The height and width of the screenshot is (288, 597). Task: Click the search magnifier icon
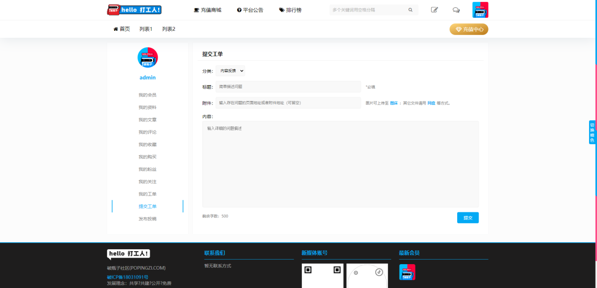click(x=410, y=10)
